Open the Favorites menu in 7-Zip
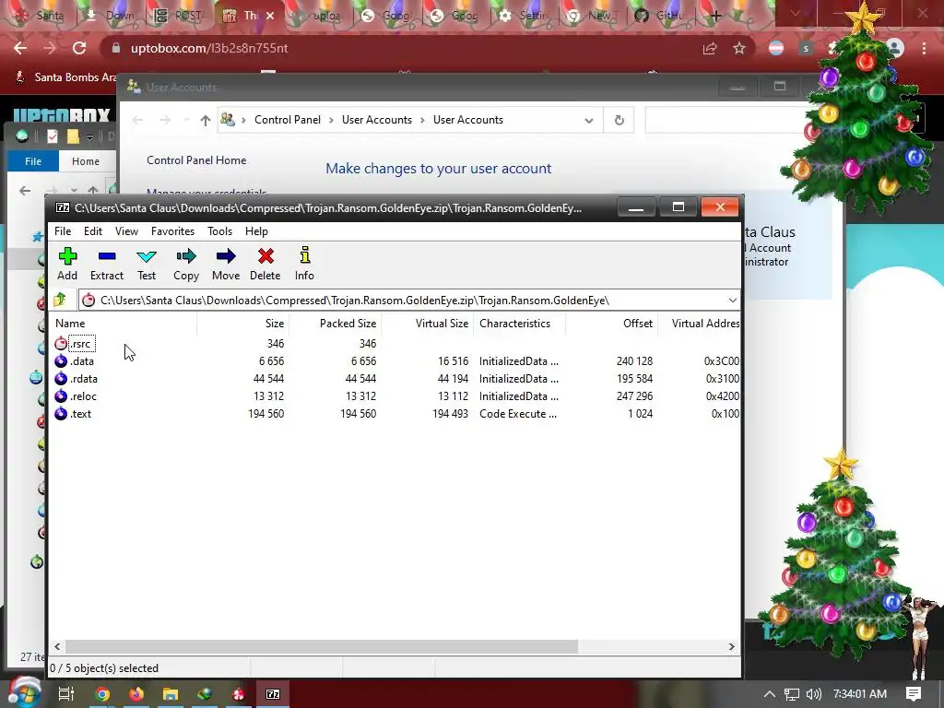 [x=172, y=231]
